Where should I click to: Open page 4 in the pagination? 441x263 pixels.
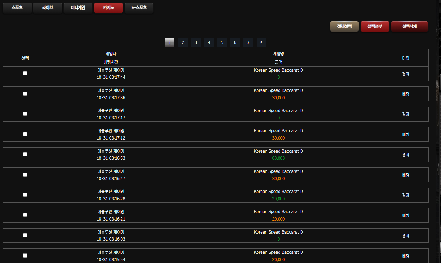click(x=209, y=42)
